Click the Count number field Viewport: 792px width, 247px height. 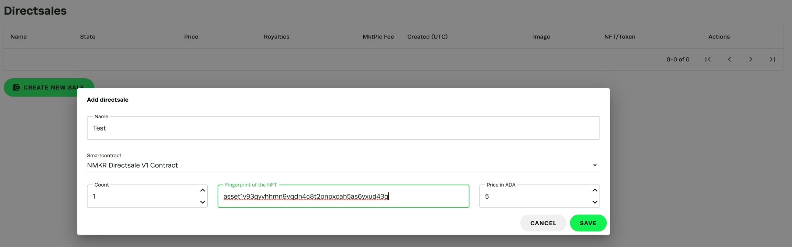pyautogui.click(x=143, y=197)
